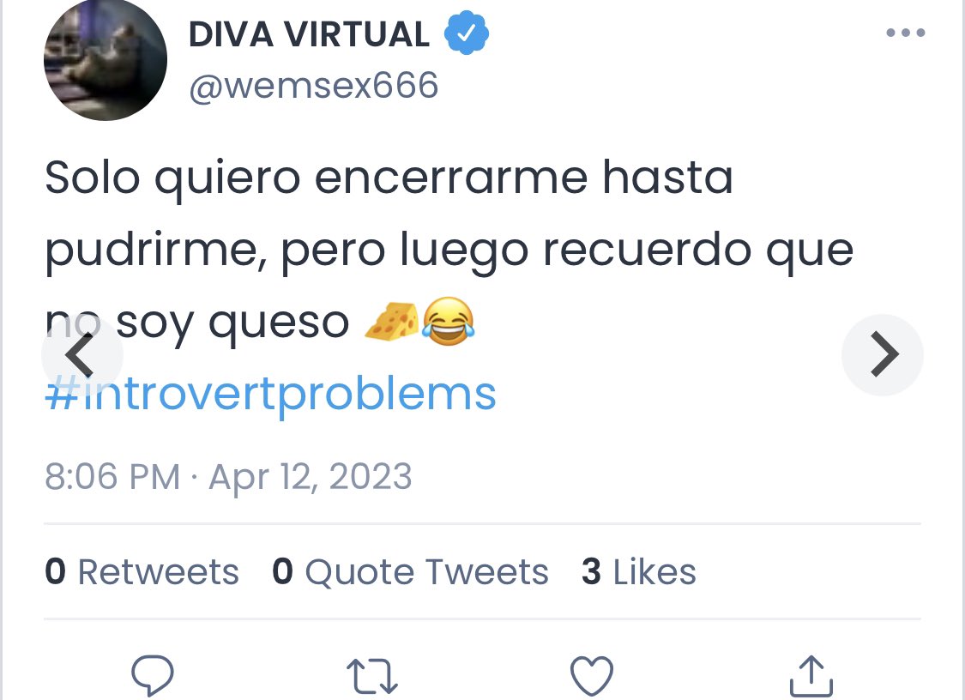Click the tweet text about queso
The width and height of the screenshot is (965, 700).
click(449, 250)
